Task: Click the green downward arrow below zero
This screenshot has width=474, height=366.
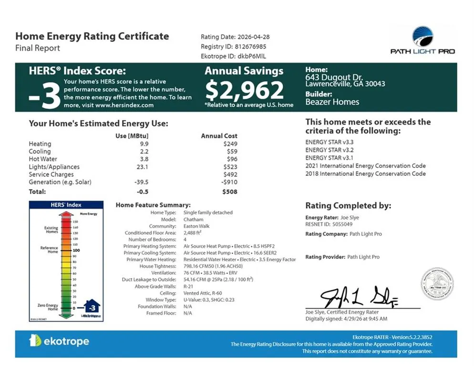Action: [x=66, y=316]
